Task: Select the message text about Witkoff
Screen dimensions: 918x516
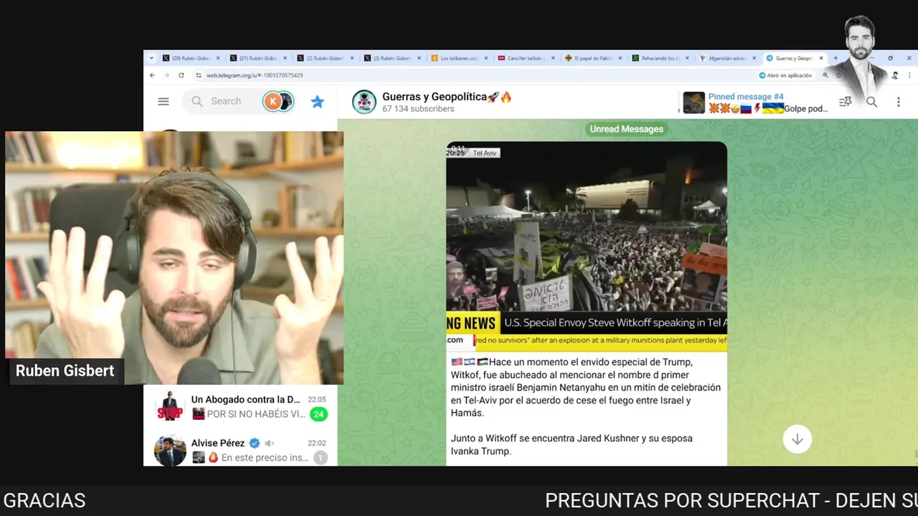Action: click(x=586, y=387)
